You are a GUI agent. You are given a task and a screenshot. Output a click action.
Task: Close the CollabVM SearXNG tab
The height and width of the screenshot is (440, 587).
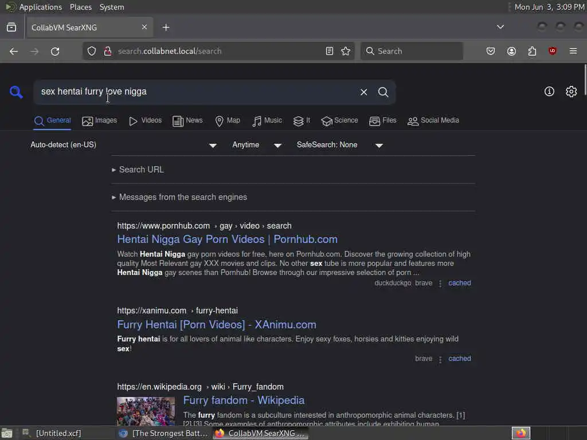point(144,27)
